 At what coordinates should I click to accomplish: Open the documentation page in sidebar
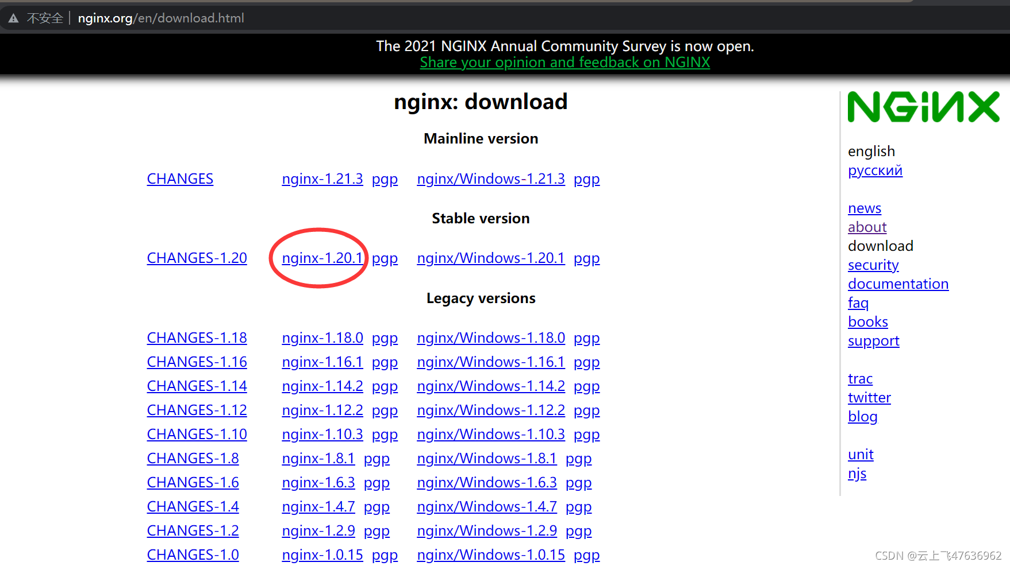(898, 284)
